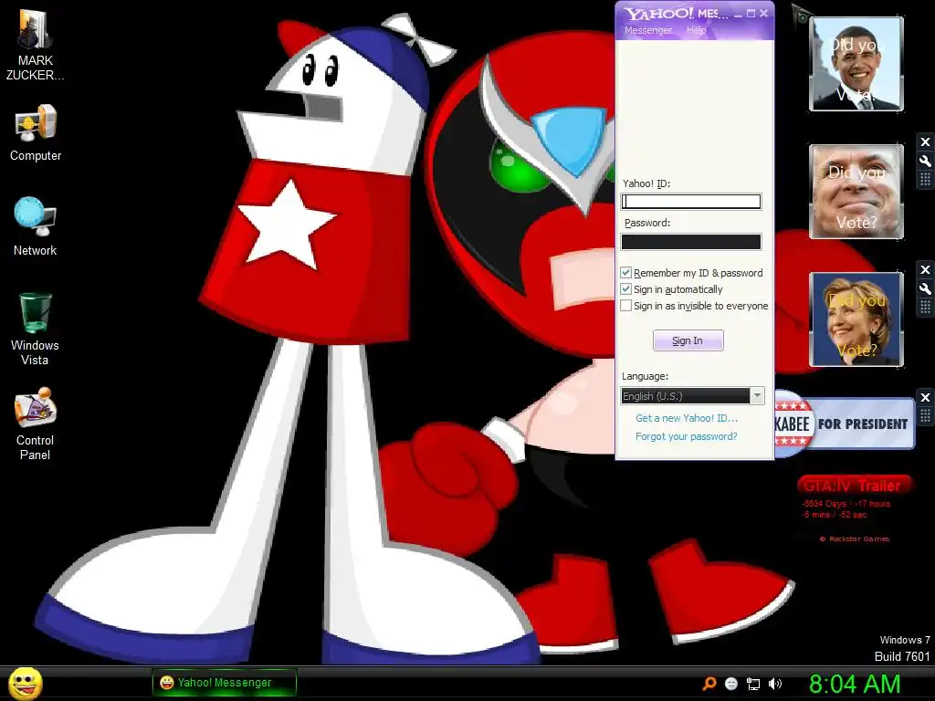935x701 pixels.
Task: Click the smiley face Start button
Action: (26, 683)
